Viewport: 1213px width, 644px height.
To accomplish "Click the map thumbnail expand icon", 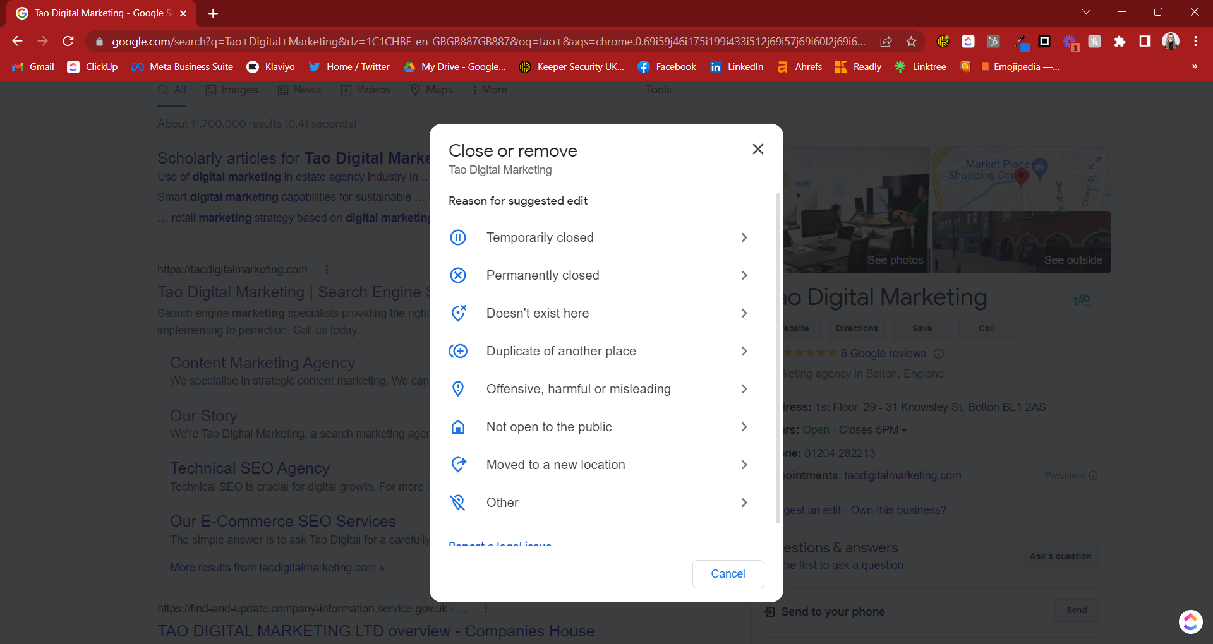I will pos(1094,163).
